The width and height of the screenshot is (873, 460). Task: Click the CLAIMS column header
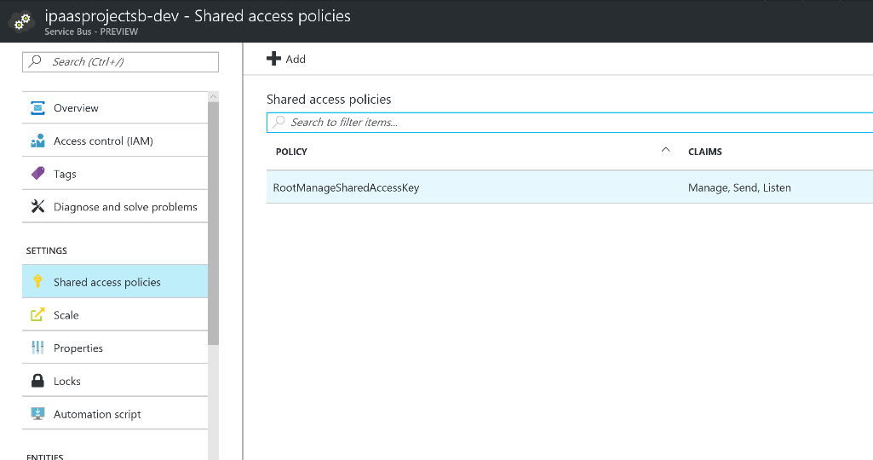click(704, 152)
